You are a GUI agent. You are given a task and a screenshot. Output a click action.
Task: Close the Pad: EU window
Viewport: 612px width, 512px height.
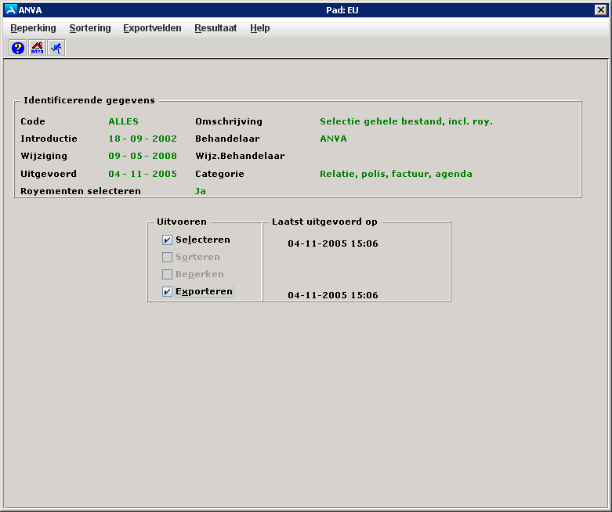(x=601, y=9)
